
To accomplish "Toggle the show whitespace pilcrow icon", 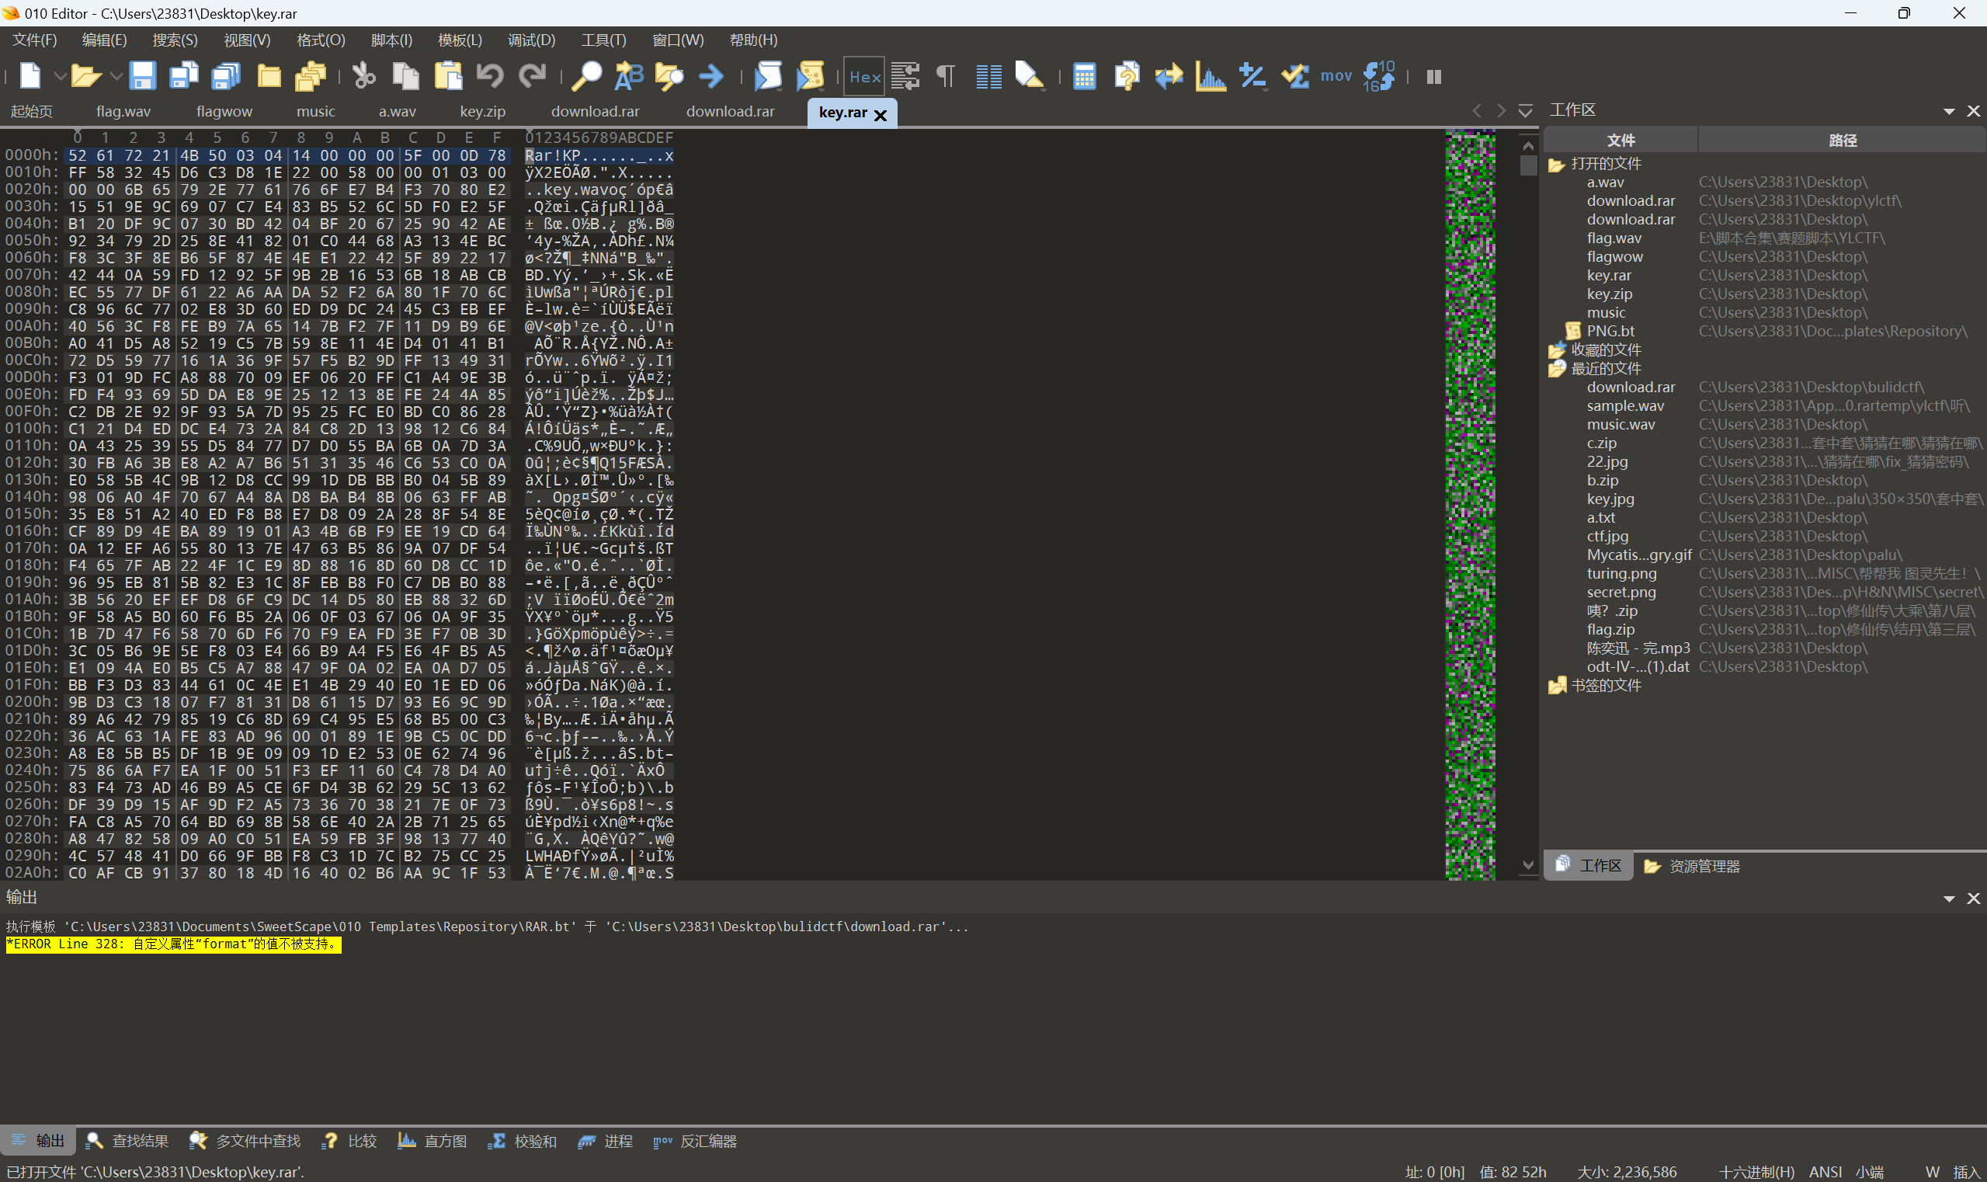I will point(945,76).
